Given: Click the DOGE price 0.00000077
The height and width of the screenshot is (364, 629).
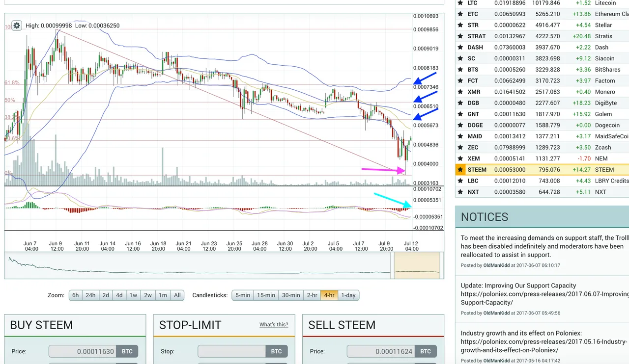Looking at the screenshot, I should (510, 125).
